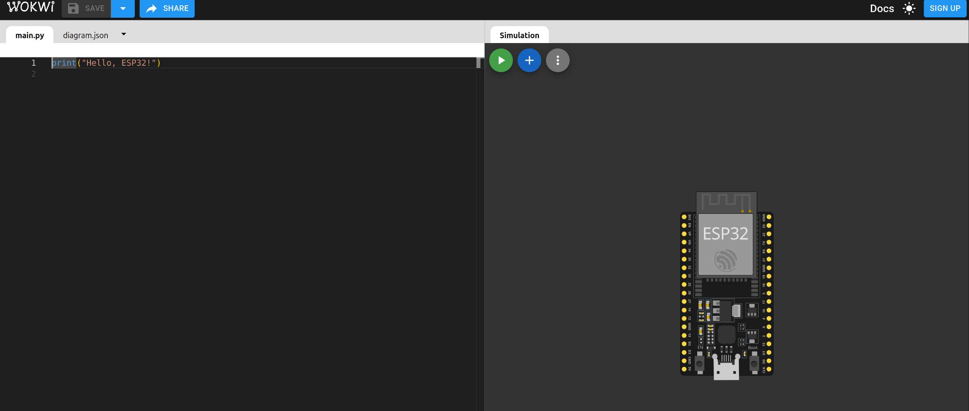Start the simulation with the green play button

point(501,60)
